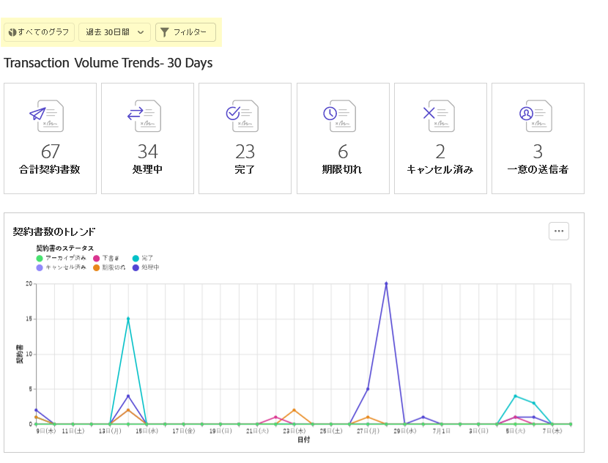Click the paper plane icon on 合計契約書数 card

37,114
